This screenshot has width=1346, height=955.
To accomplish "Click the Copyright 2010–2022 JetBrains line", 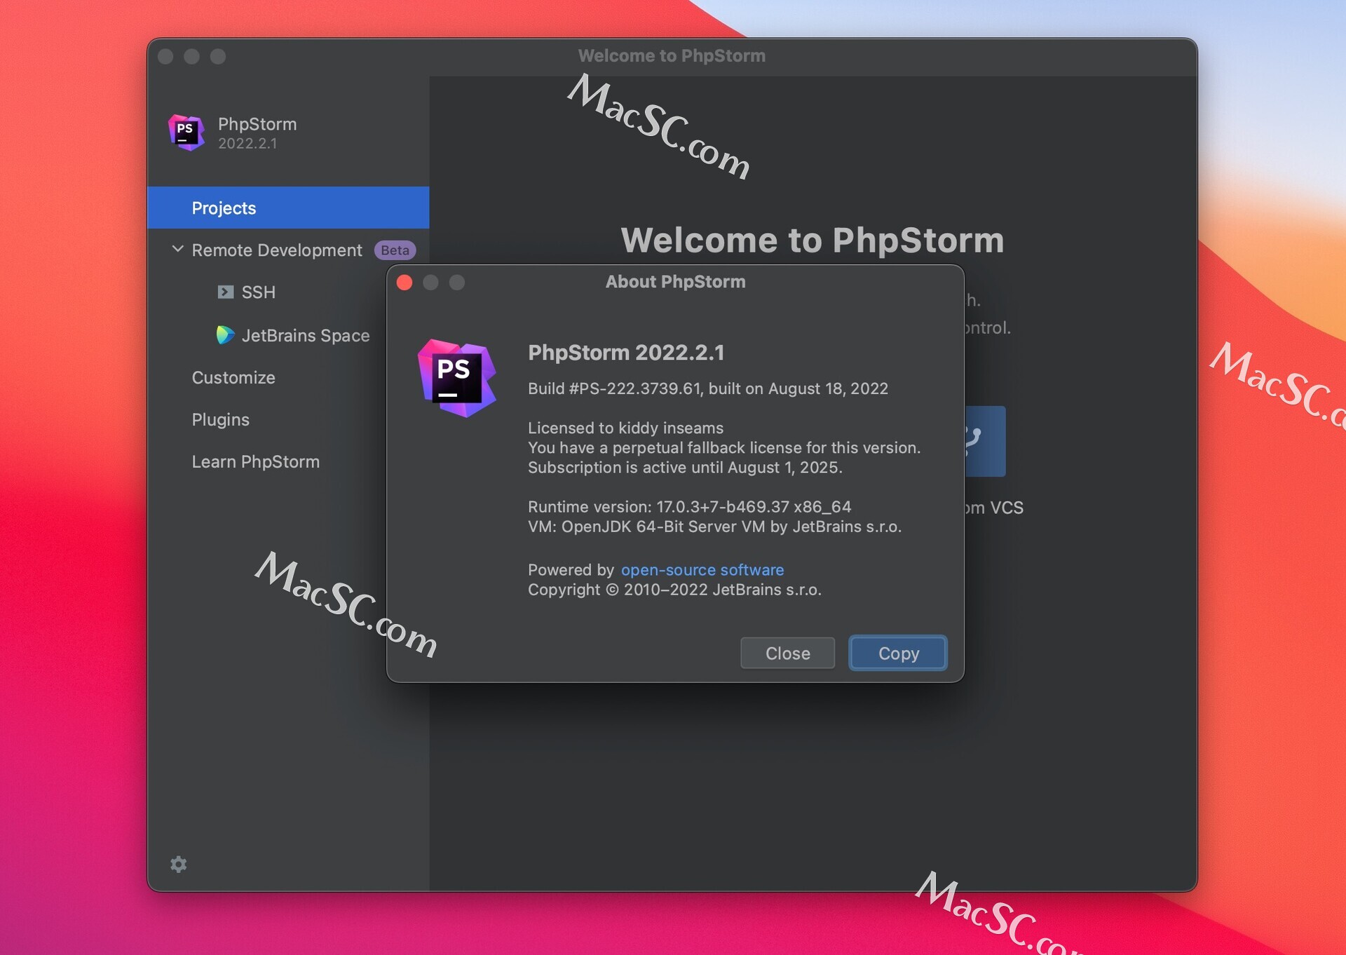I will click(674, 590).
